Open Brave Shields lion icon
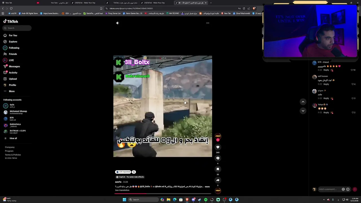The width and height of the screenshot is (361, 203). tap(254, 8)
